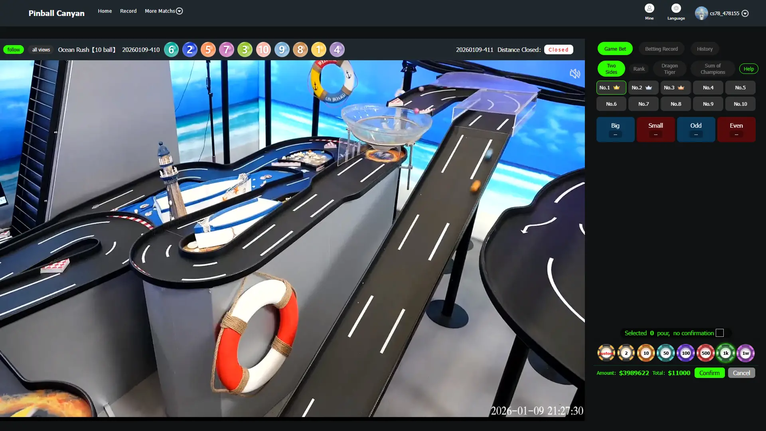Viewport: 766px width, 431px height.
Task: Pick the 500 betting chip
Action: (705, 353)
